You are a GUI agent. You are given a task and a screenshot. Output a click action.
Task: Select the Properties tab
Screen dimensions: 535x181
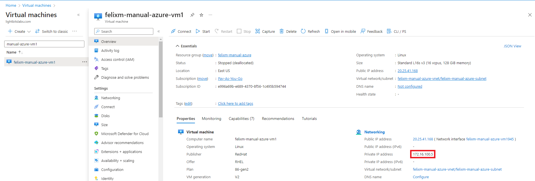pos(186,119)
